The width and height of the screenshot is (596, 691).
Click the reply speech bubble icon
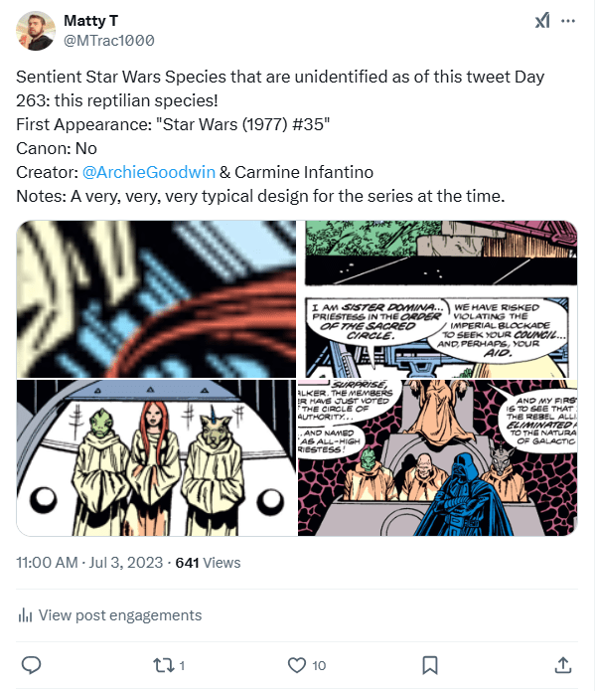(31, 664)
